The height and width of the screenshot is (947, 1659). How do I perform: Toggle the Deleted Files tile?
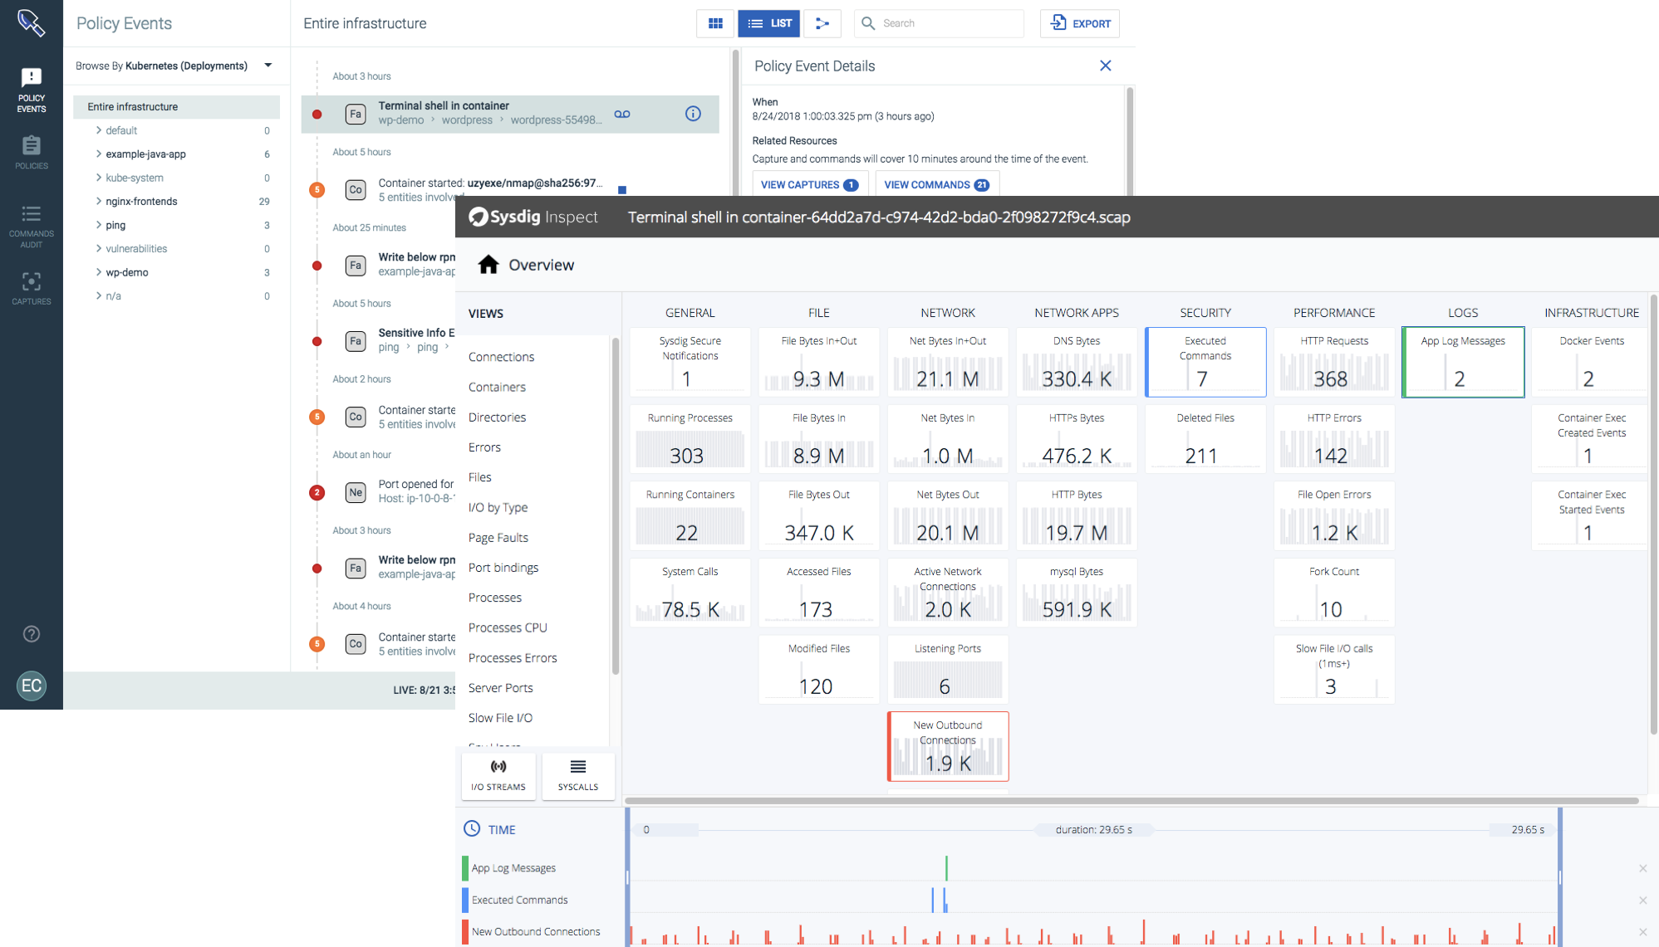point(1205,439)
